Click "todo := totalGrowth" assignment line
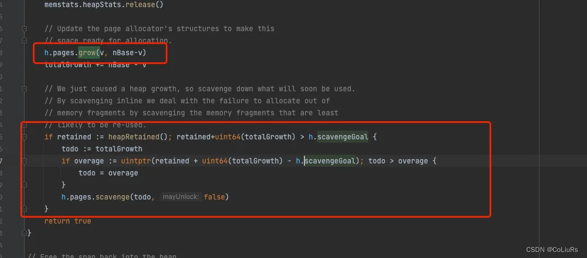Viewport: 587px width, 258px height. pos(102,149)
